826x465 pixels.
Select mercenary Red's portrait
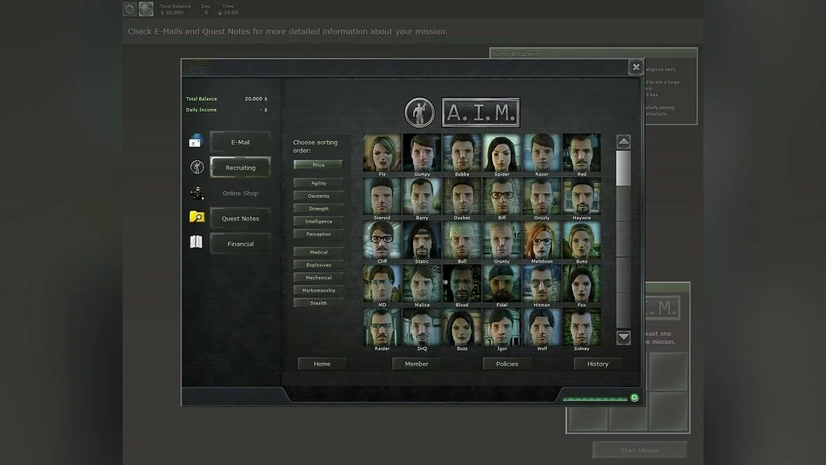tap(582, 153)
